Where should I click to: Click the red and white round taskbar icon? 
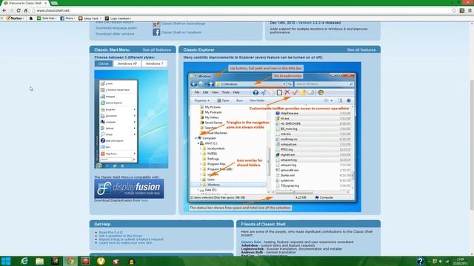[116, 262]
